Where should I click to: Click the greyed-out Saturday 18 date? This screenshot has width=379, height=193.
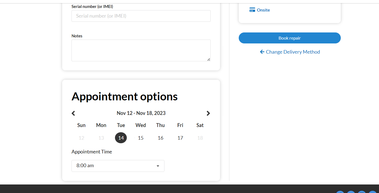[200, 138]
